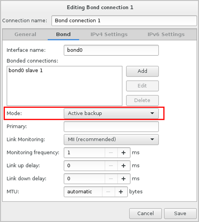The height and width of the screenshot is (222, 199).
Task: Expand the Link Monitoring dropdown
Action: (111, 139)
